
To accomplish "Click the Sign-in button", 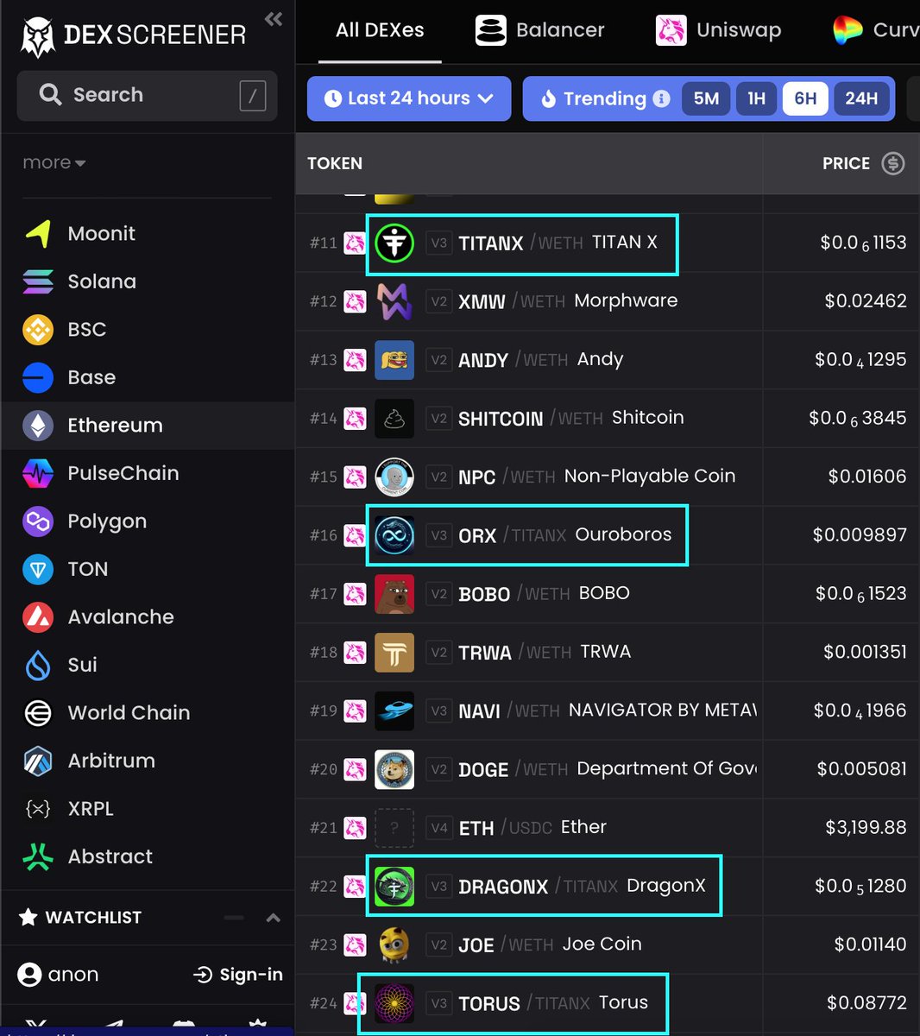I will coord(237,975).
